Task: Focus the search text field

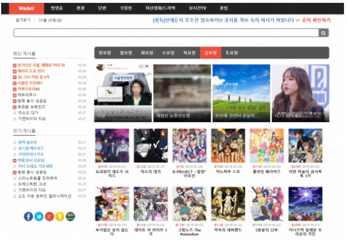Action: pyautogui.click(x=166, y=33)
